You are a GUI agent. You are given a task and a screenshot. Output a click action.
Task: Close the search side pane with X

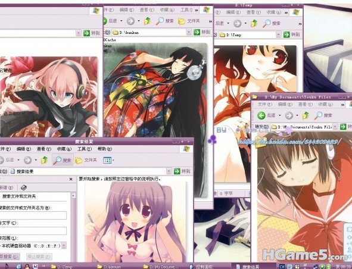click(71, 179)
